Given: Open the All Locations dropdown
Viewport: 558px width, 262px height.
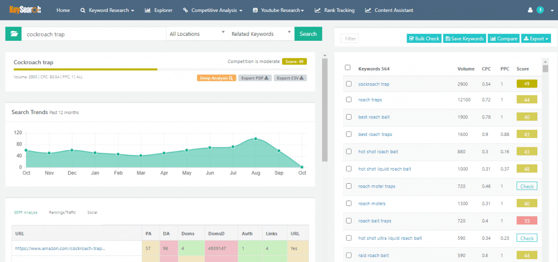Looking at the screenshot, I should (197, 34).
